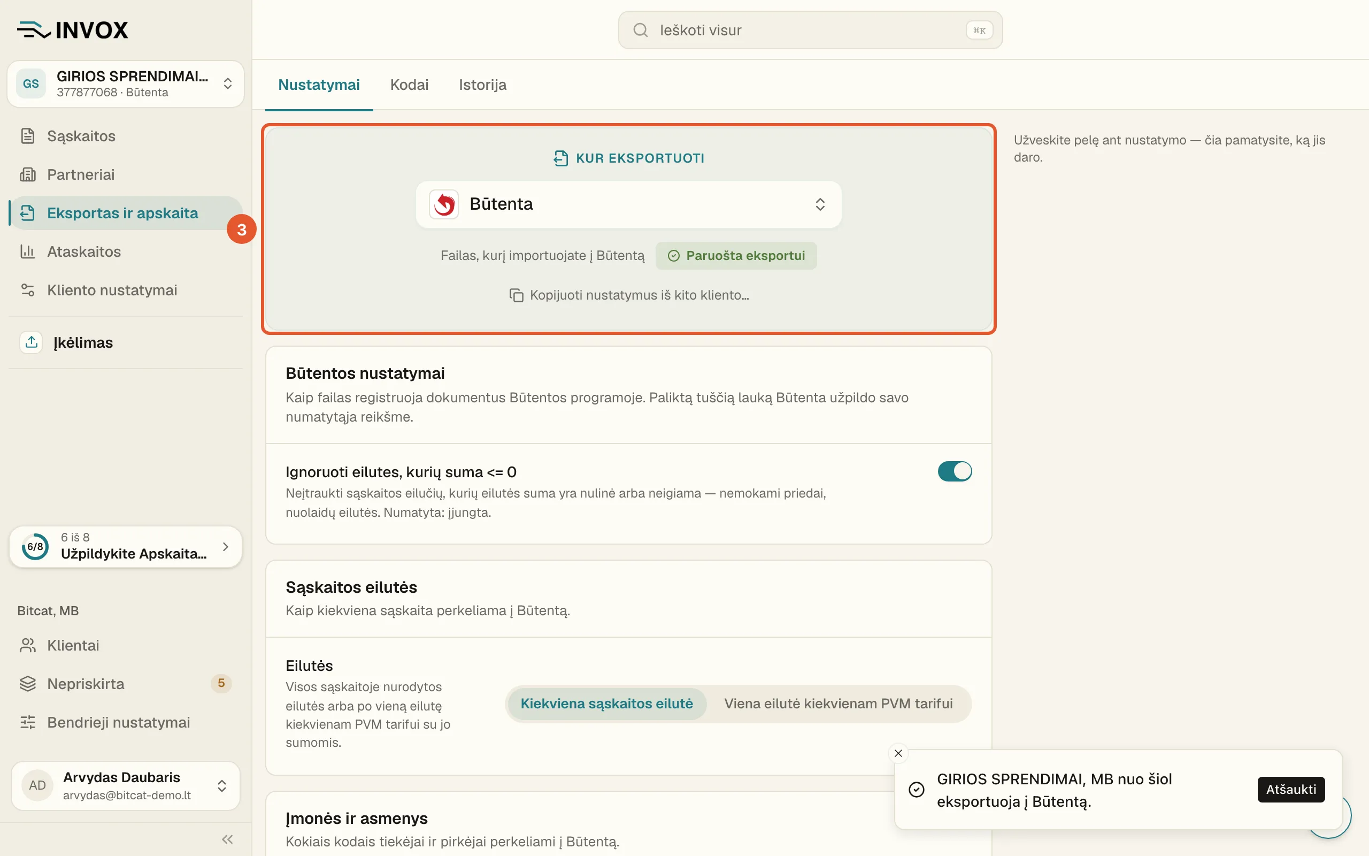Collapse sidebar with double chevron icon
Image resolution: width=1369 pixels, height=856 pixels.
click(227, 839)
